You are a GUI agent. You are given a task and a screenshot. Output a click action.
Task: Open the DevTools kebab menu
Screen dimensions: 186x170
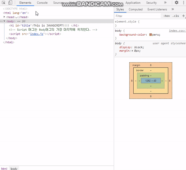tap(184, 2)
